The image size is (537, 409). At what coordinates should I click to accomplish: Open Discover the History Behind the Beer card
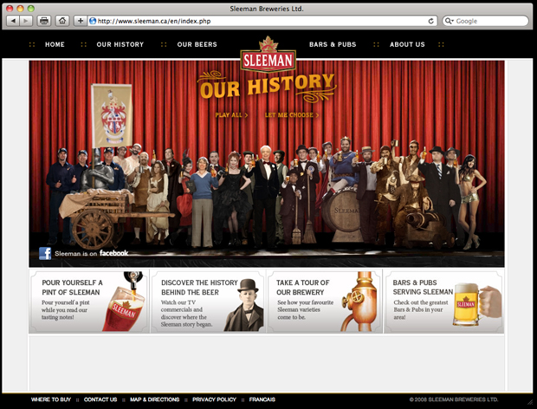(208, 302)
